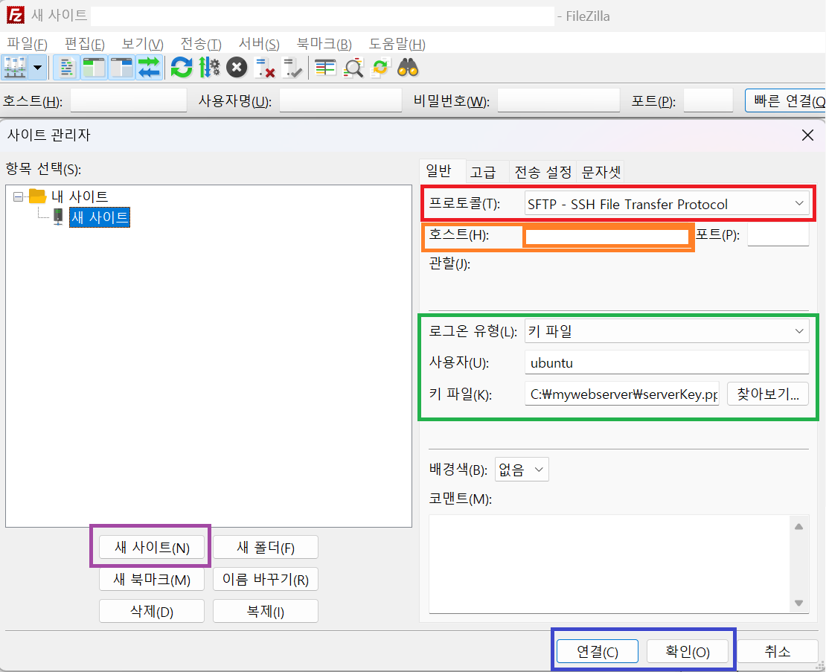Screen dimensions: 826x672
Task: Click the 확인(O) button
Action: (x=688, y=651)
